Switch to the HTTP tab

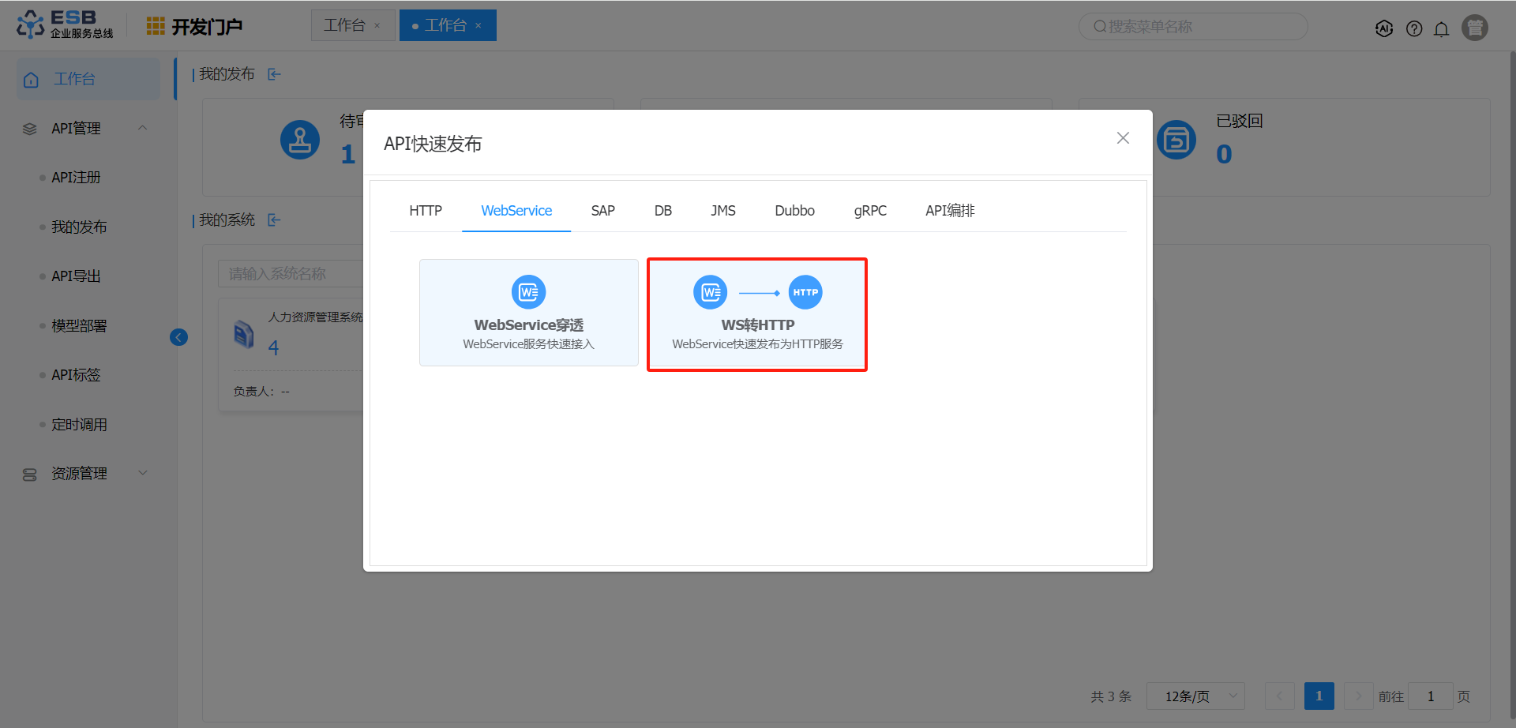coord(425,211)
